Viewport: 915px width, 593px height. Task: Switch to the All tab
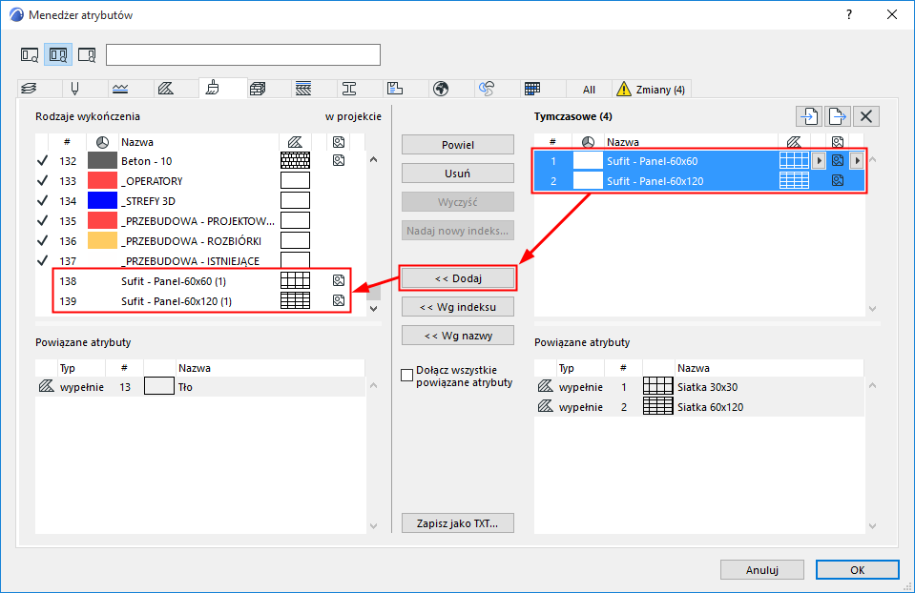coord(589,90)
